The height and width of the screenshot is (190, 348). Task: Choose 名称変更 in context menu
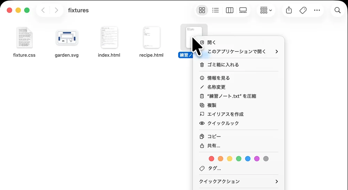[239, 87]
